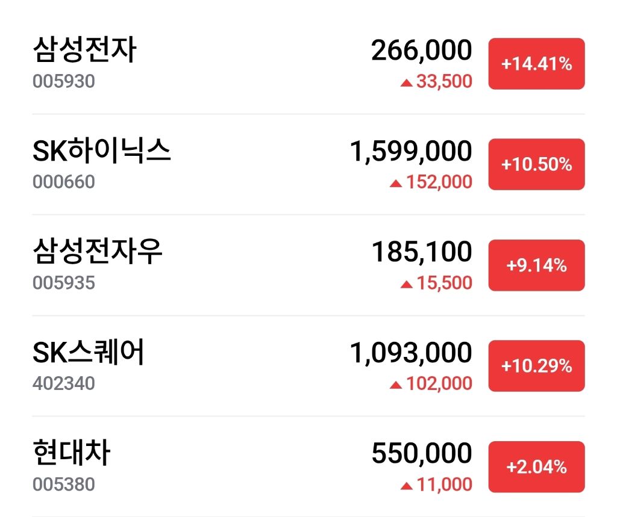Click the up-arrow icon beside 11,000
Viewport: 617px width, 517px height.
[407, 486]
